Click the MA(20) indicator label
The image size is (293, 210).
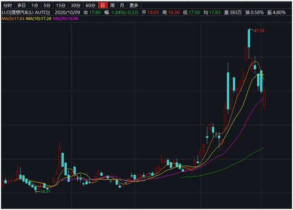pos(66,18)
